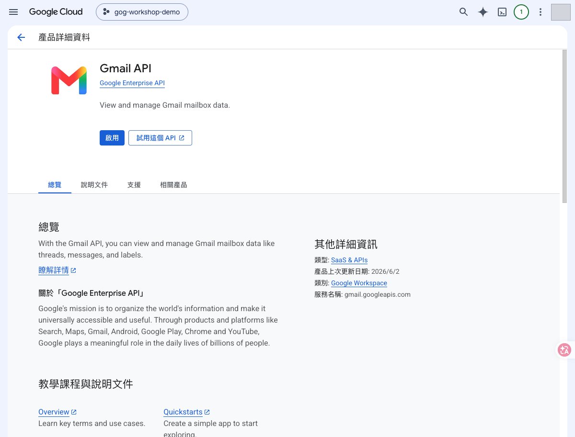Switch to the 支援 support tab
575x437 pixels.
(134, 185)
